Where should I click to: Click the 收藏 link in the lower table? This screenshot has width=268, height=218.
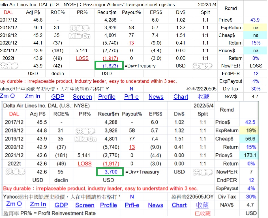(x=202, y=205)
